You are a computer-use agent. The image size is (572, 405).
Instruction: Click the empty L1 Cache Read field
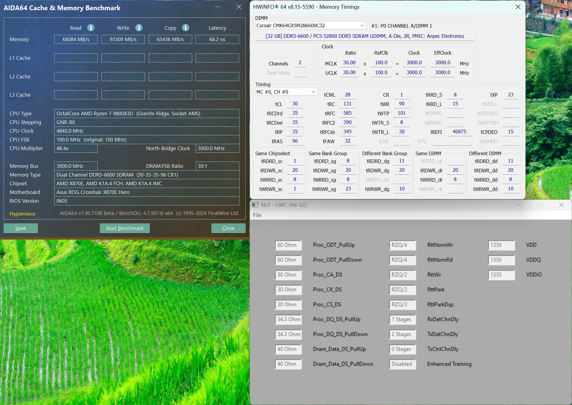[76, 58]
